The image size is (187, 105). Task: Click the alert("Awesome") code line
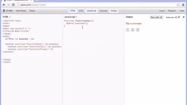77,23
